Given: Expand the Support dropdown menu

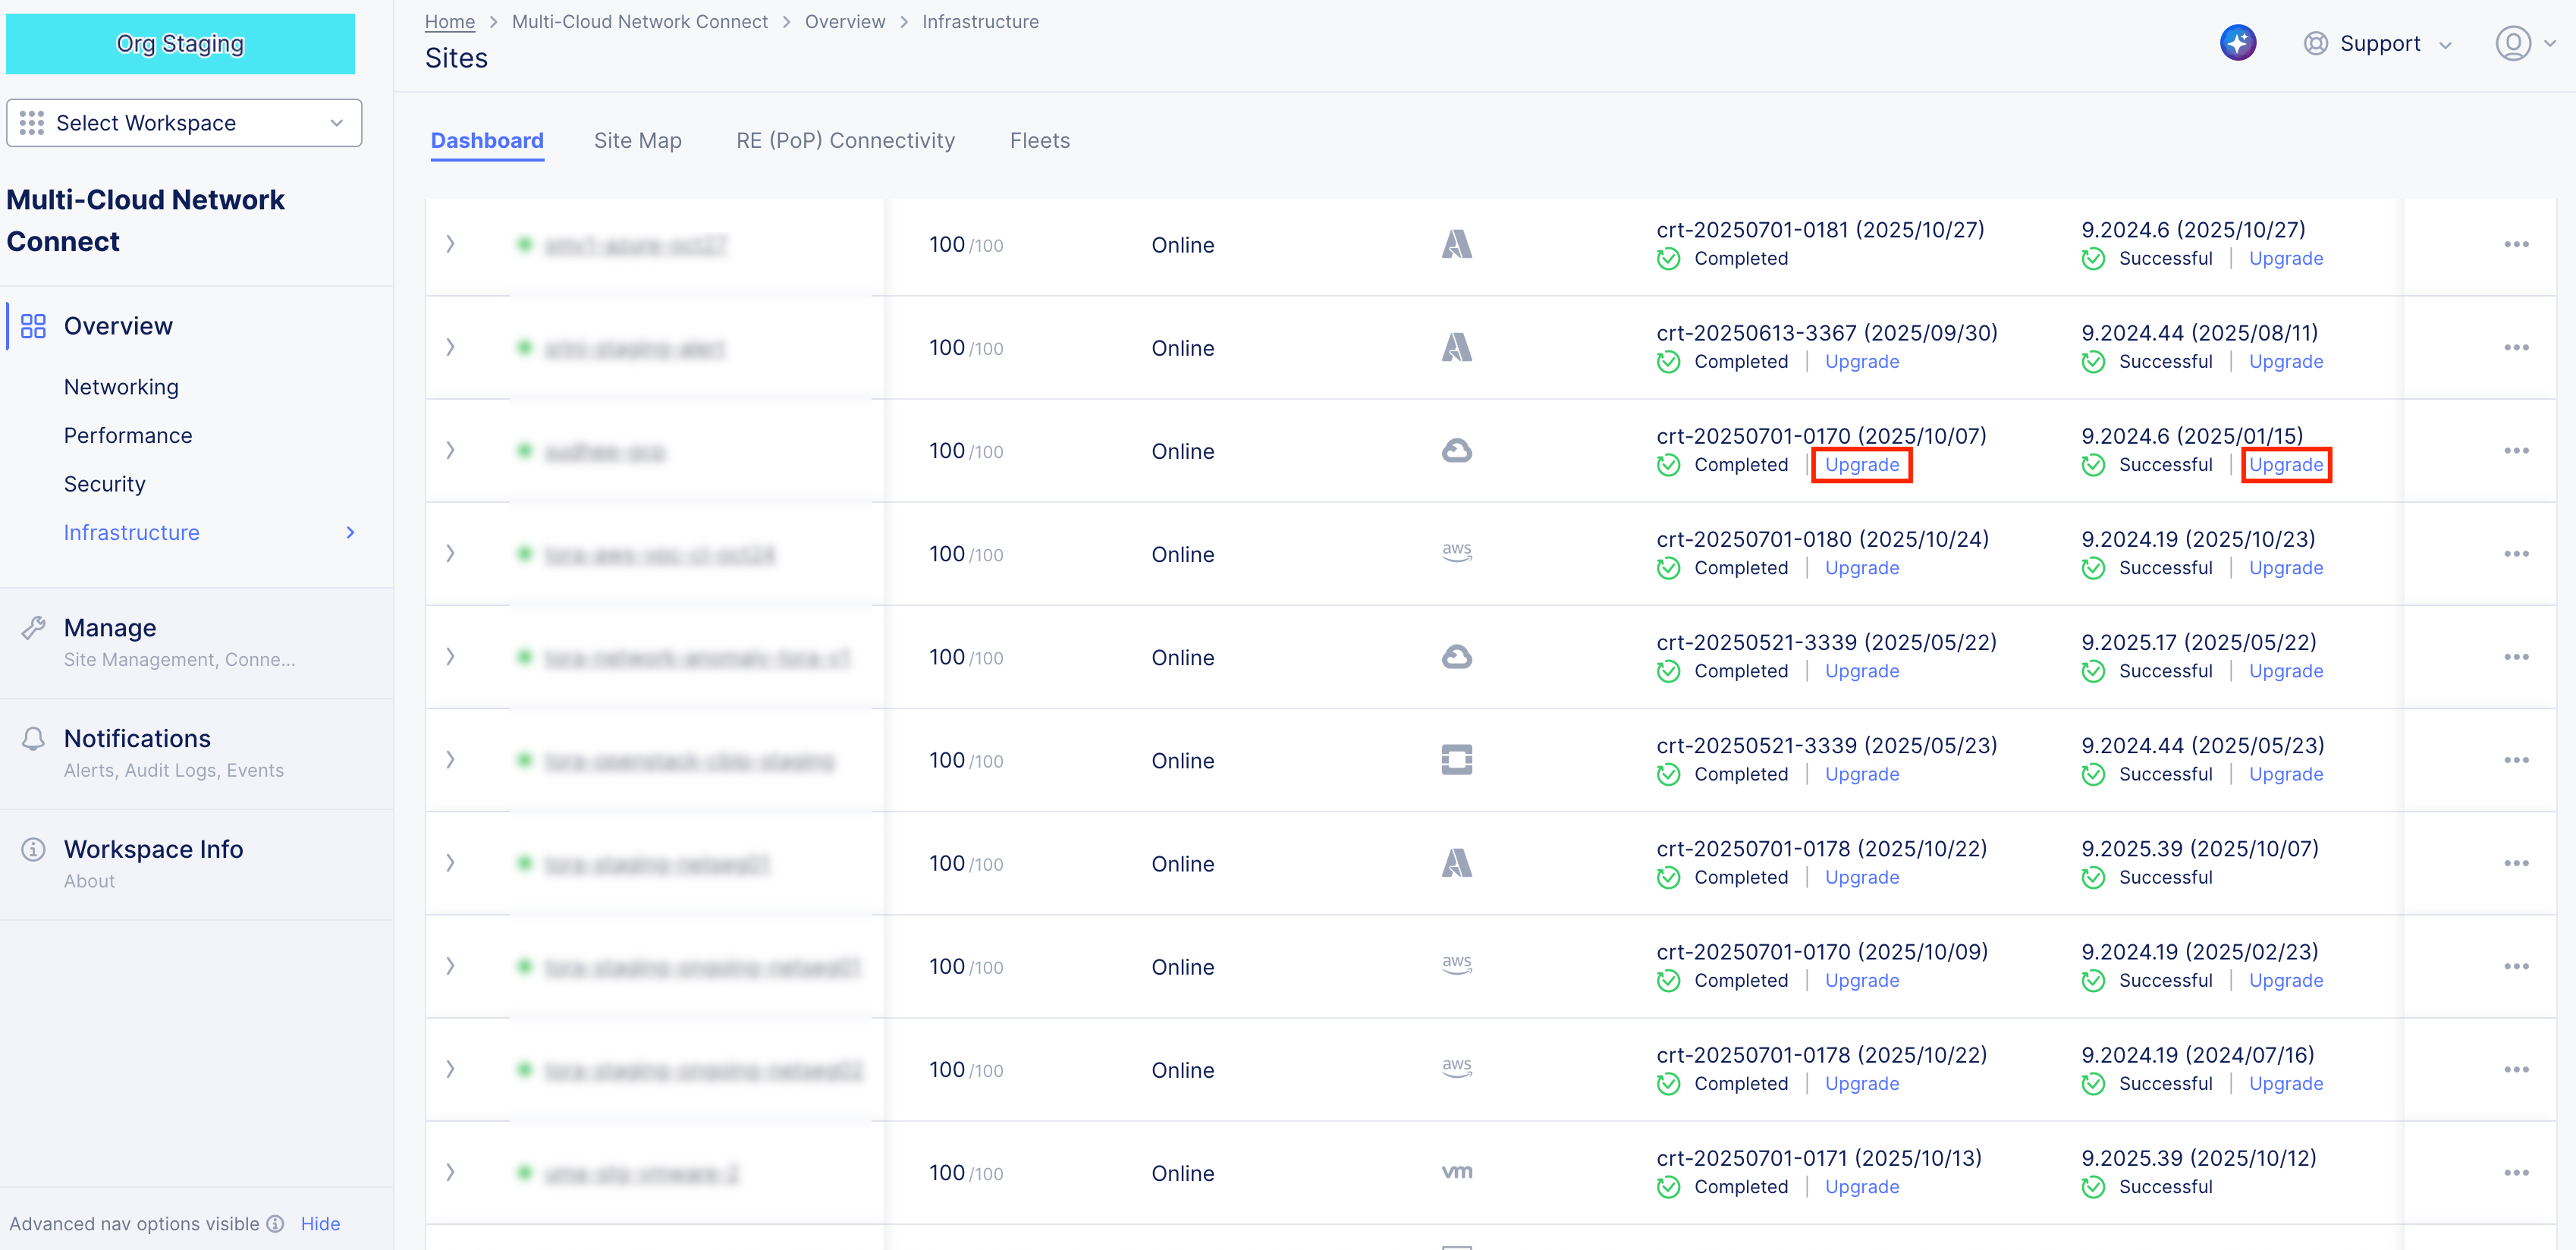Looking at the screenshot, I should 2380,44.
